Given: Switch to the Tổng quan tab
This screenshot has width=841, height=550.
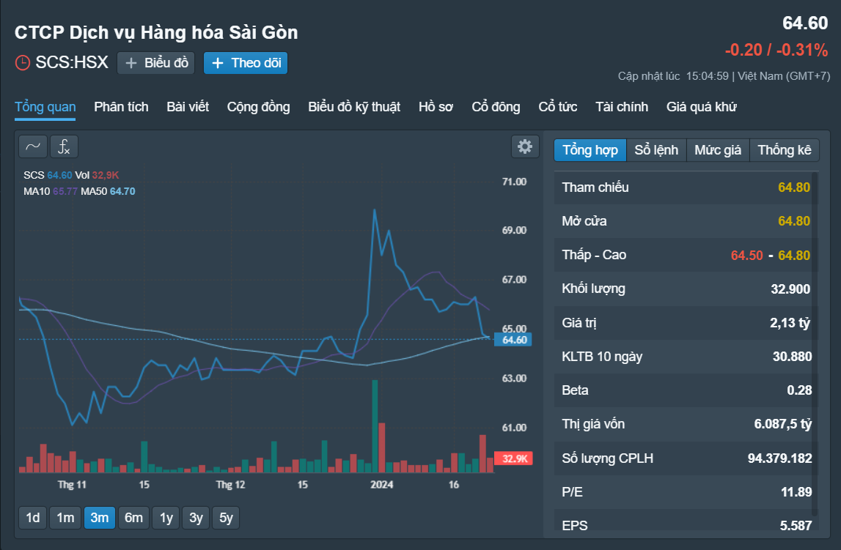Looking at the screenshot, I should tap(45, 107).
